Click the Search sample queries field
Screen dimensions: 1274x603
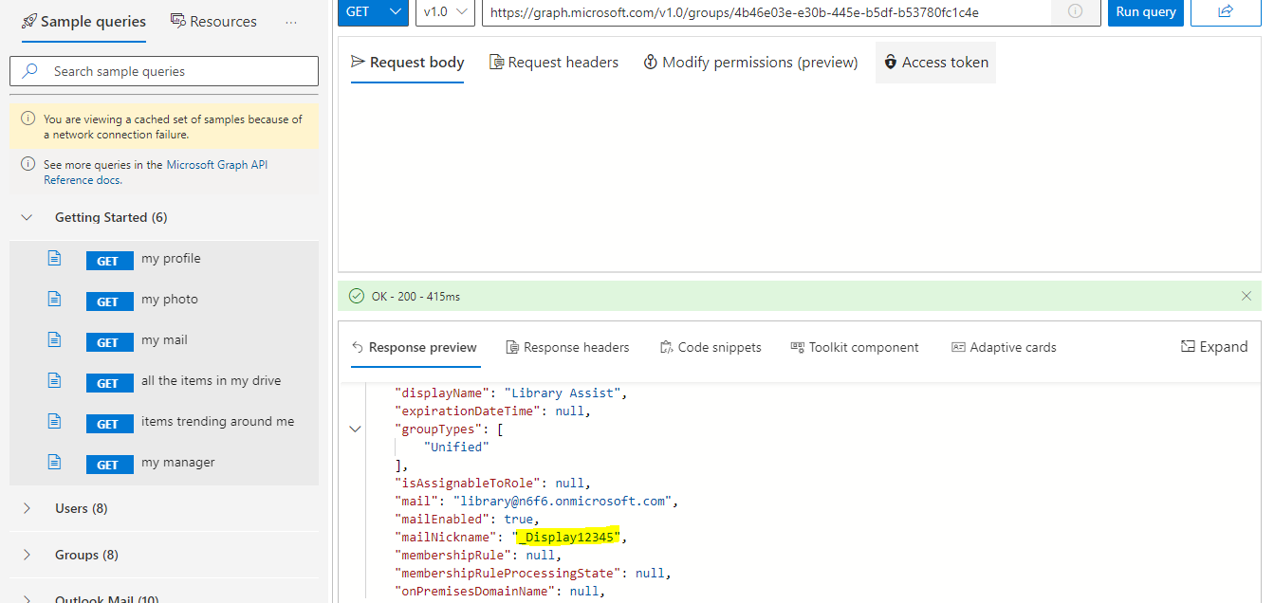pos(164,71)
